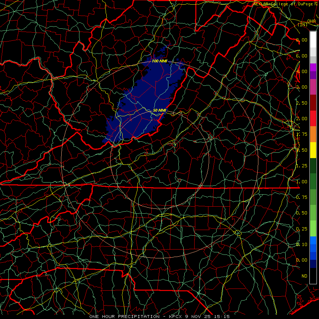Click the 2.00 legend value

302,119
